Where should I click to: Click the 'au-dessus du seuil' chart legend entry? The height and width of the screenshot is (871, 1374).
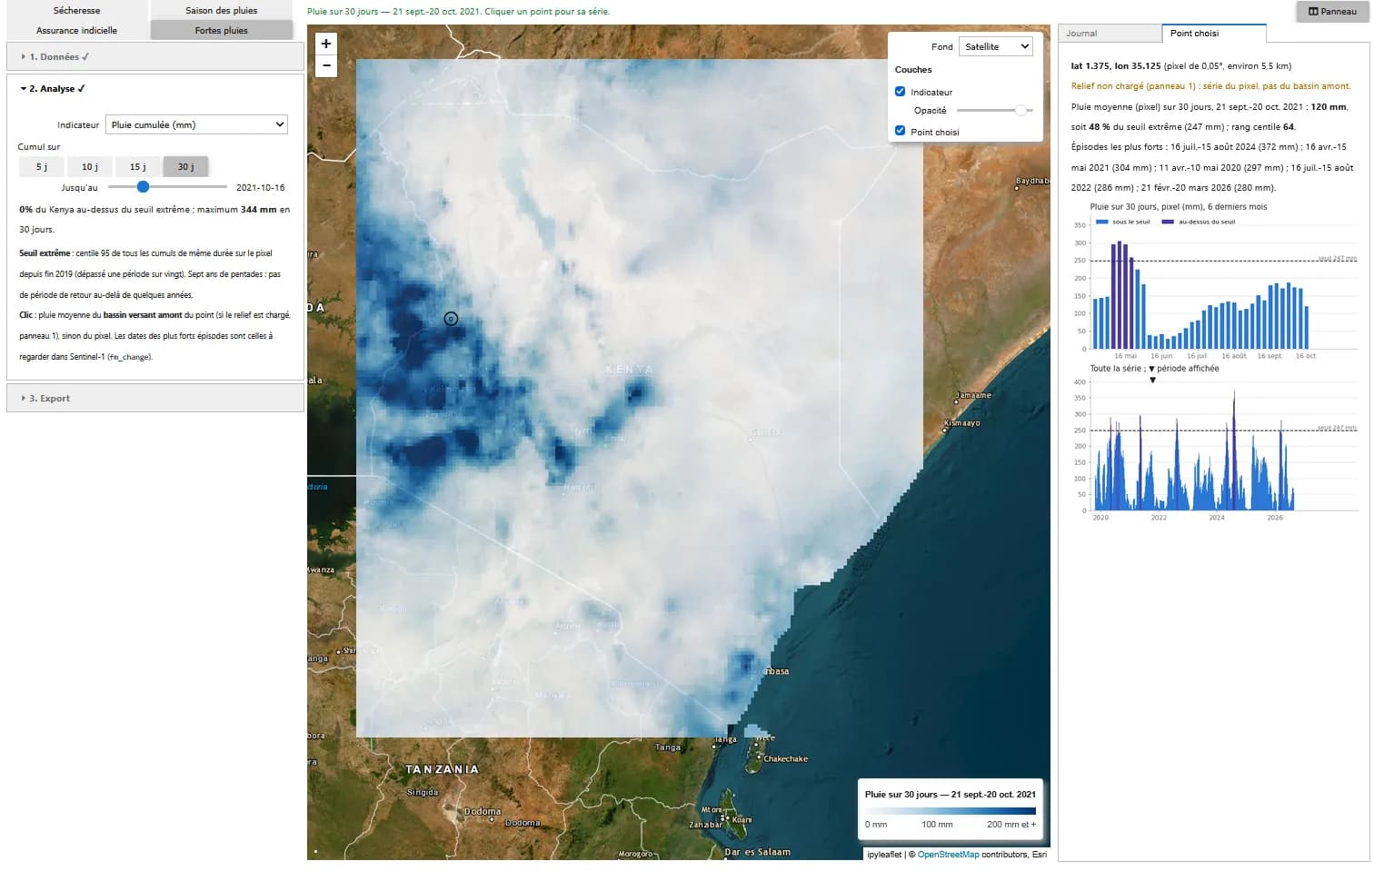[x=1199, y=222]
